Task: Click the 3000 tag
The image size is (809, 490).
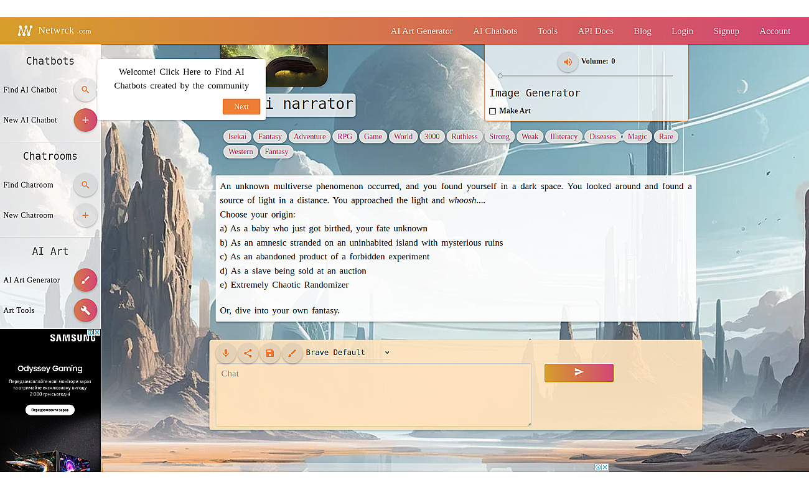Action: click(432, 137)
